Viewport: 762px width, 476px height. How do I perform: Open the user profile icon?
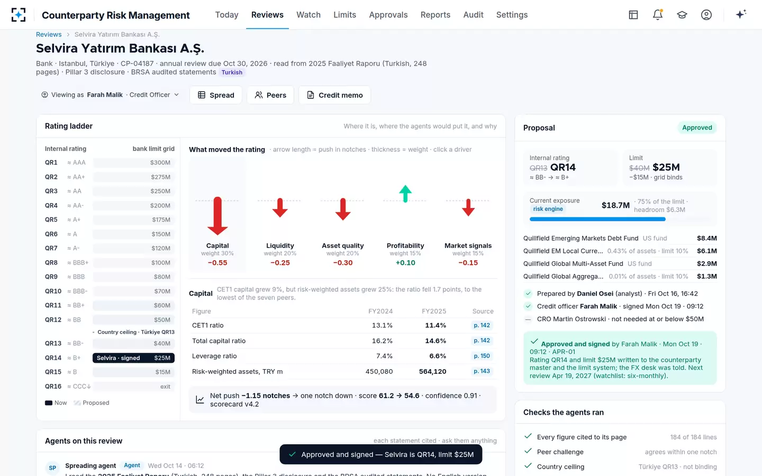point(706,15)
